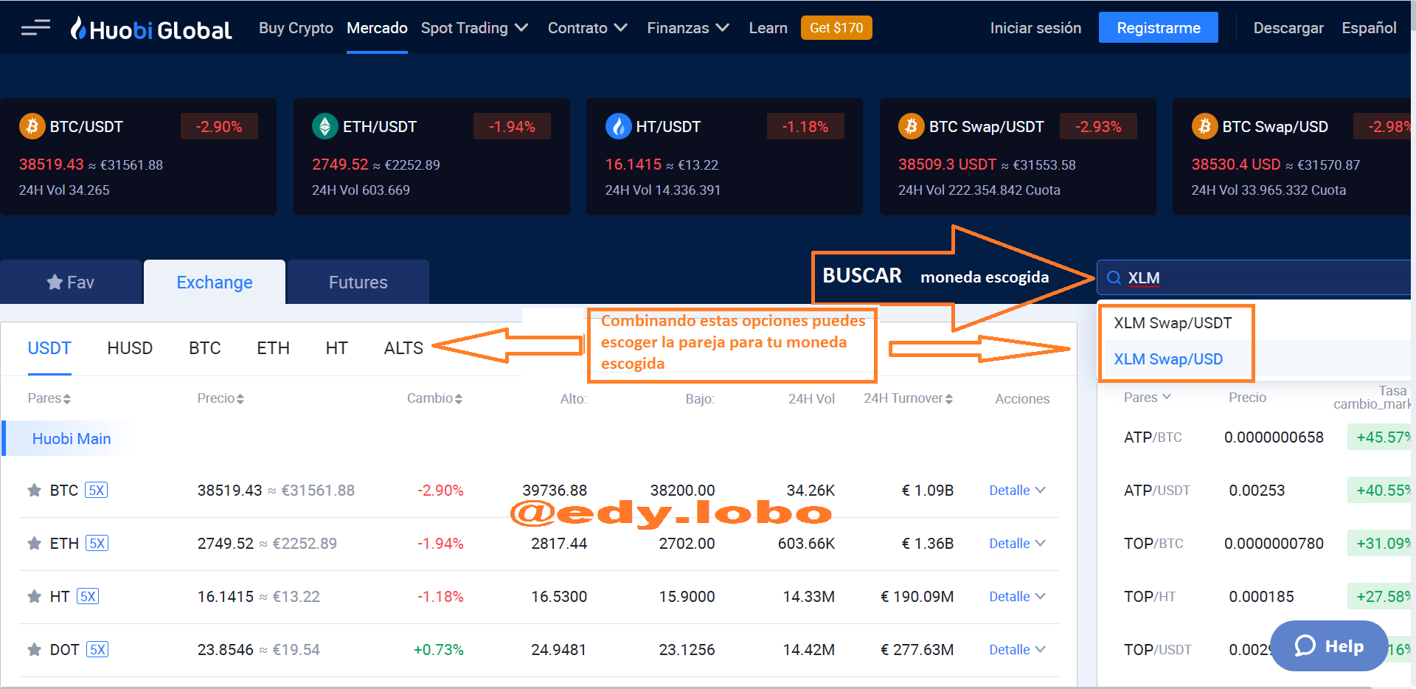This screenshot has width=1416, height=689.
Task: Expand Detalle for the BTC row
Action: pos(1017,491)
